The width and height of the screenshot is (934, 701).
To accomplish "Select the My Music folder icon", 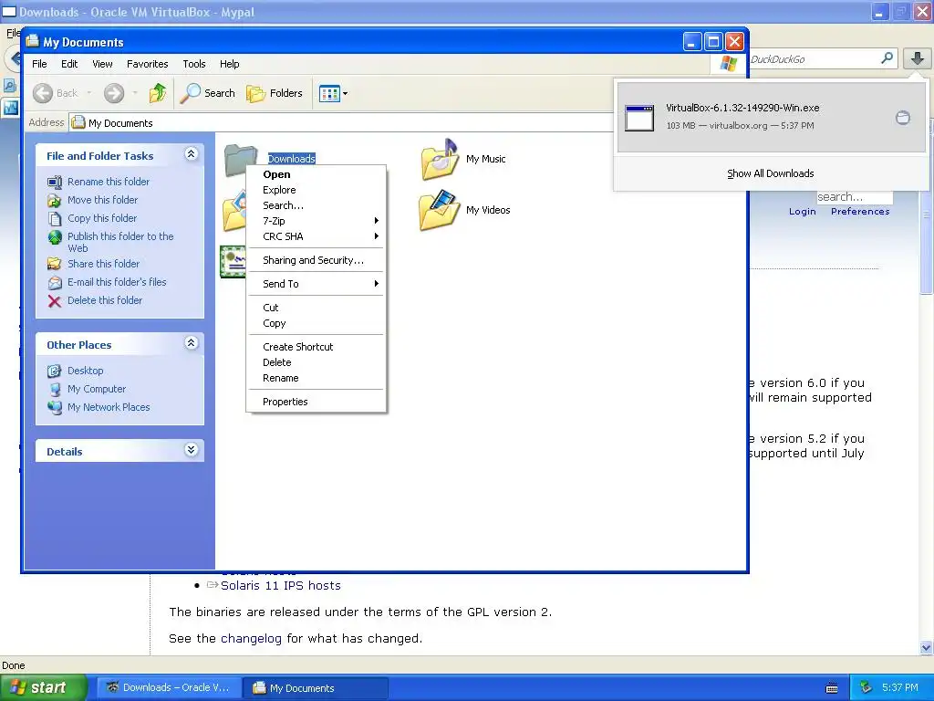I will click(x=440, y=159).
